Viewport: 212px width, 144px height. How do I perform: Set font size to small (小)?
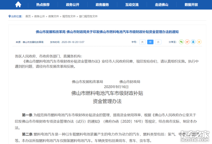158,42
